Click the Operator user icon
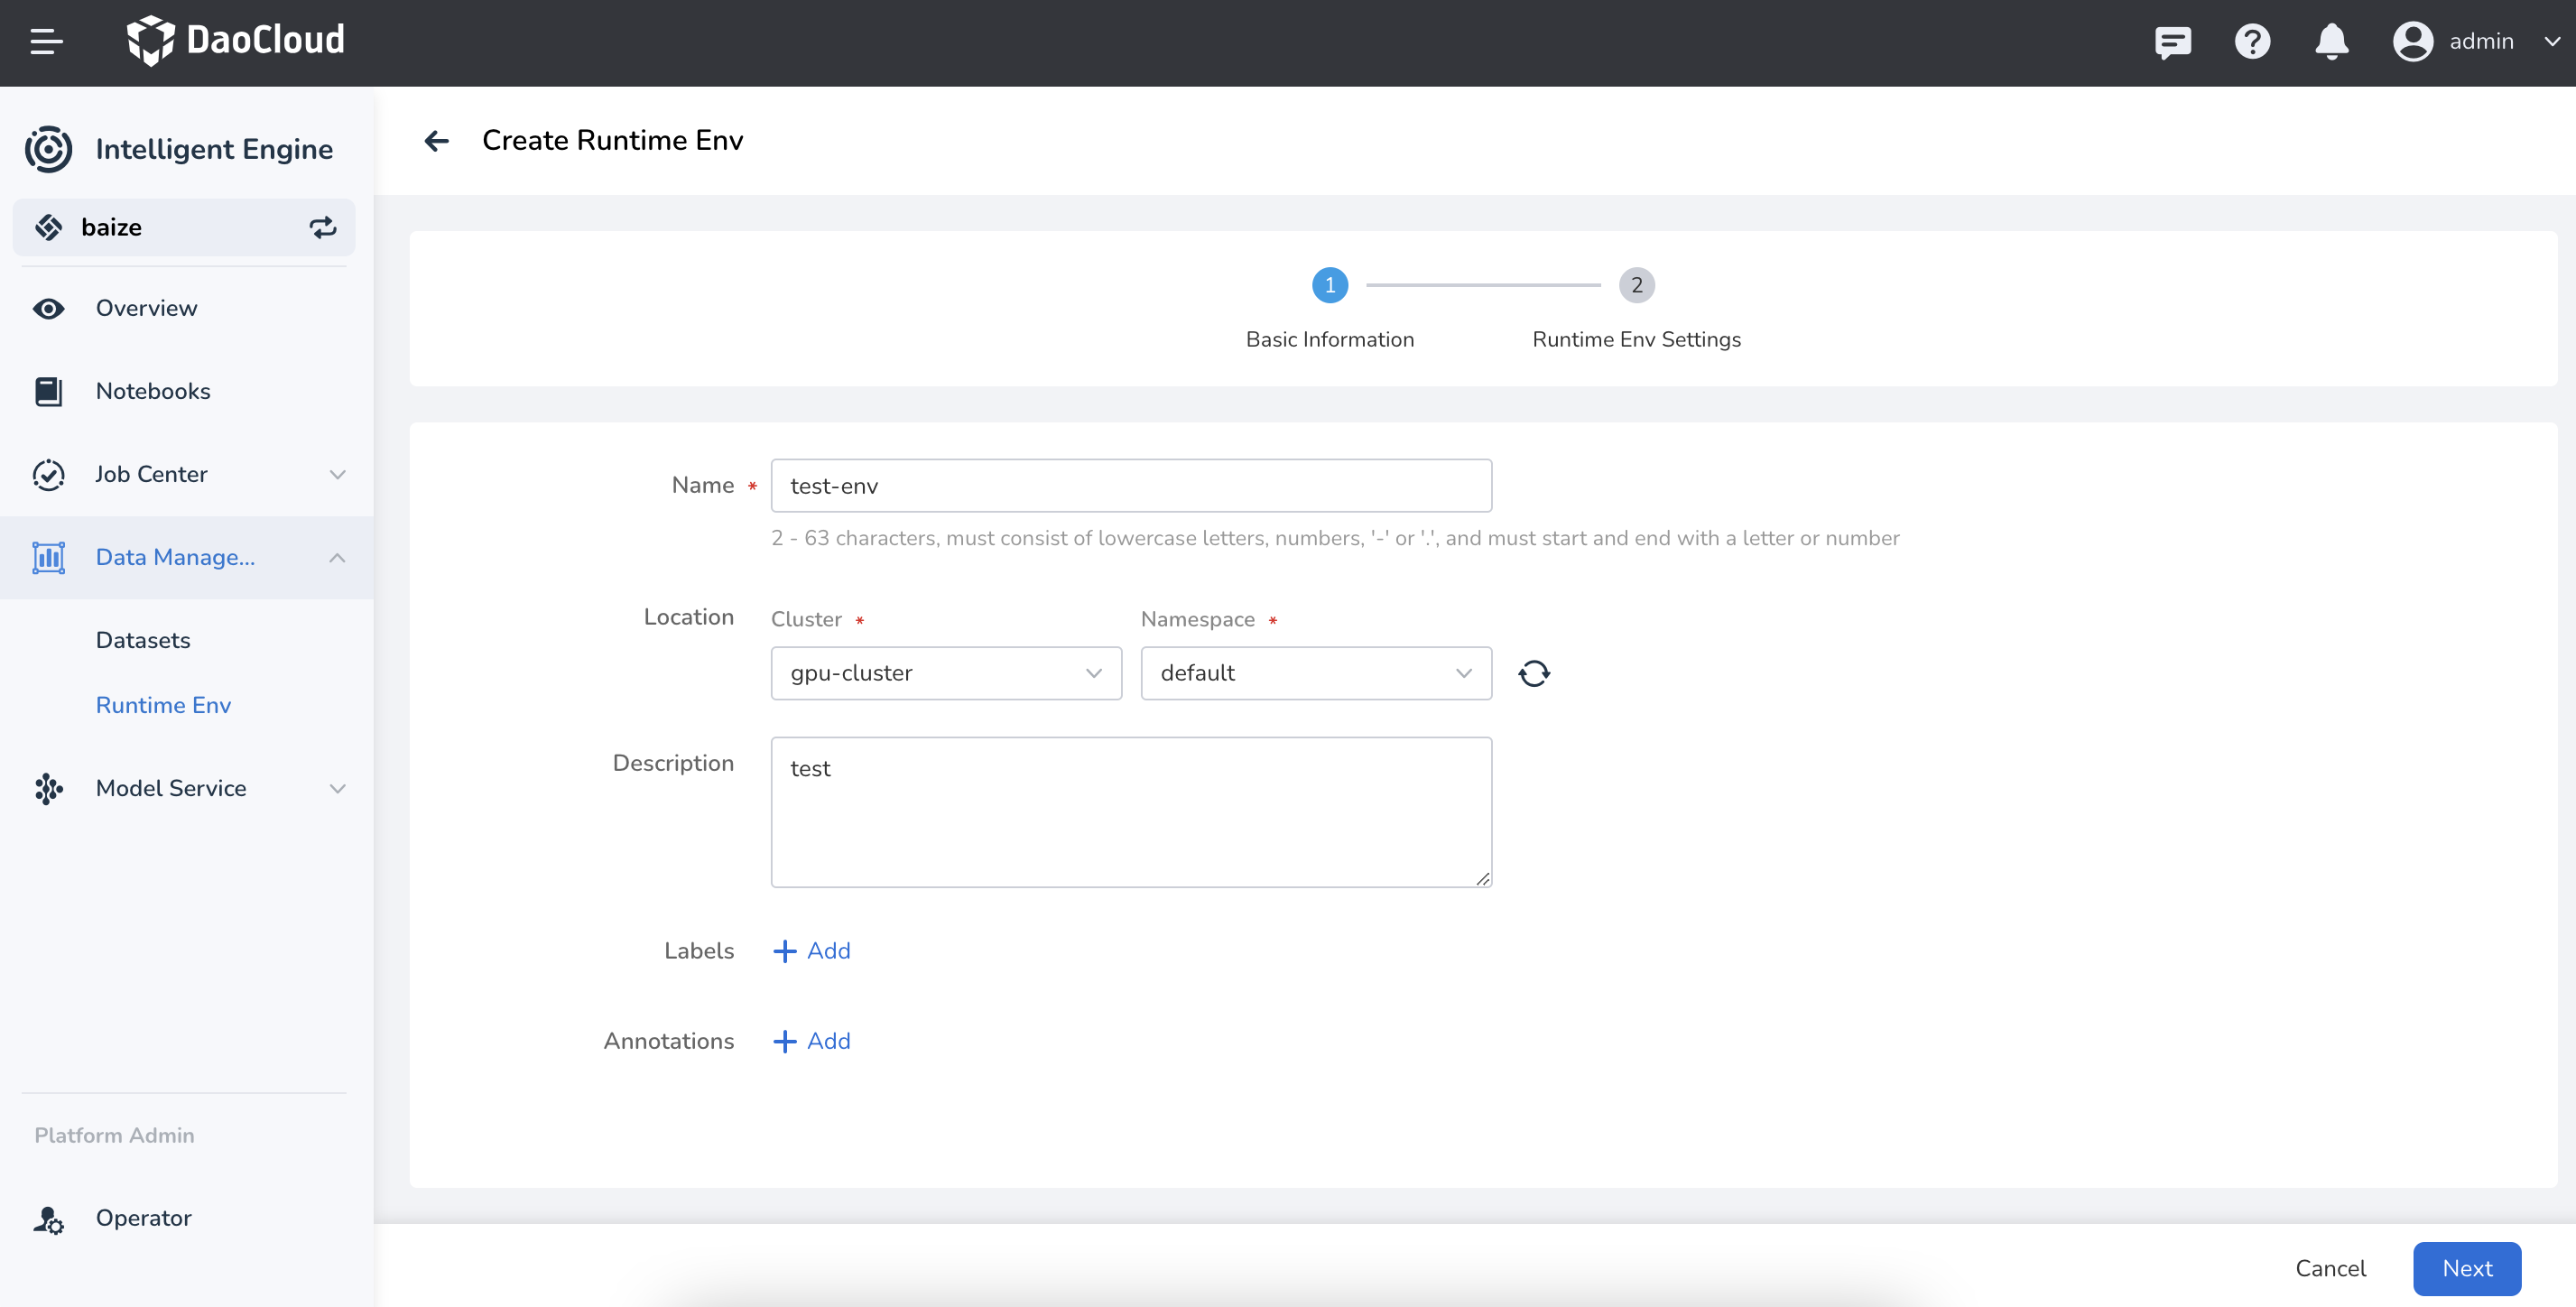The image size is (2576, 1307). 49,1217
